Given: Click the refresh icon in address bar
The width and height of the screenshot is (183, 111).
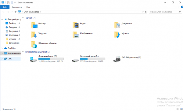Looking at the screenshot, I should pyautogui.click(x=145, y=12).
